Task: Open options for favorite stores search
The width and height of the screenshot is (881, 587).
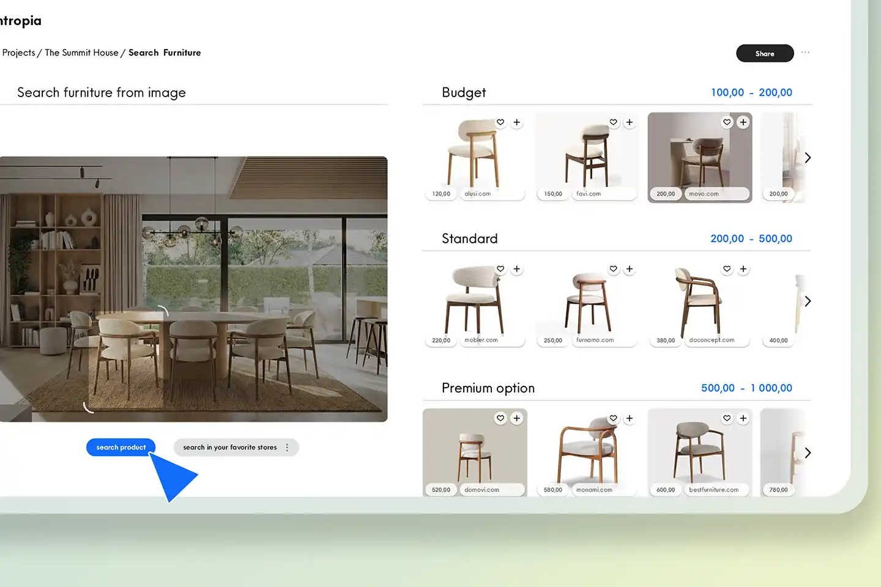Action: (287, 447)
